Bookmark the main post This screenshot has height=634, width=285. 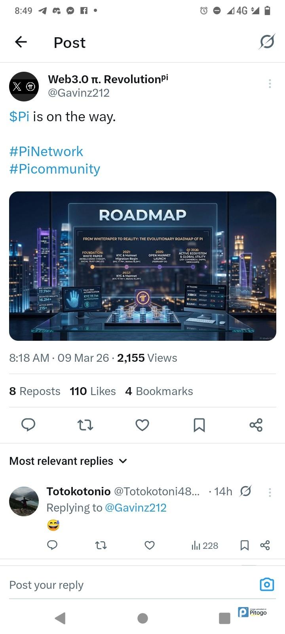click(199, 425)
